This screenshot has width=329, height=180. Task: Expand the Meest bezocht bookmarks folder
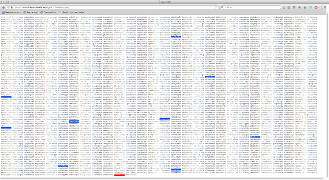click(x=11, y=12)
